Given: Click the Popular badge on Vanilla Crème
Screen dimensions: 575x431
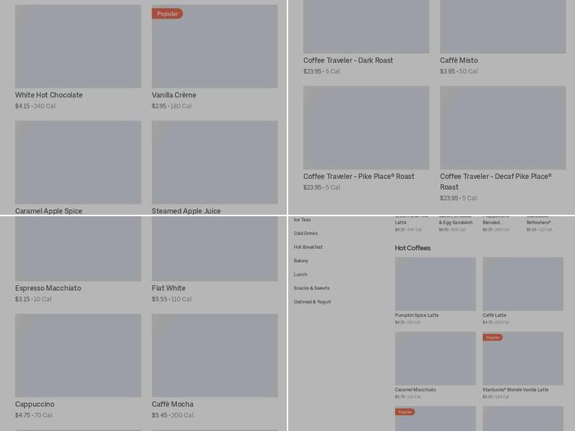Looking at the screenshot, I should [x=167, y=14].
